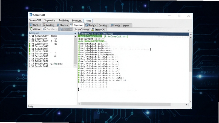Switch to the SecureCRT session tab with folder icon
Viewport: 219px width, 123px height.
[x=98, y=30]
